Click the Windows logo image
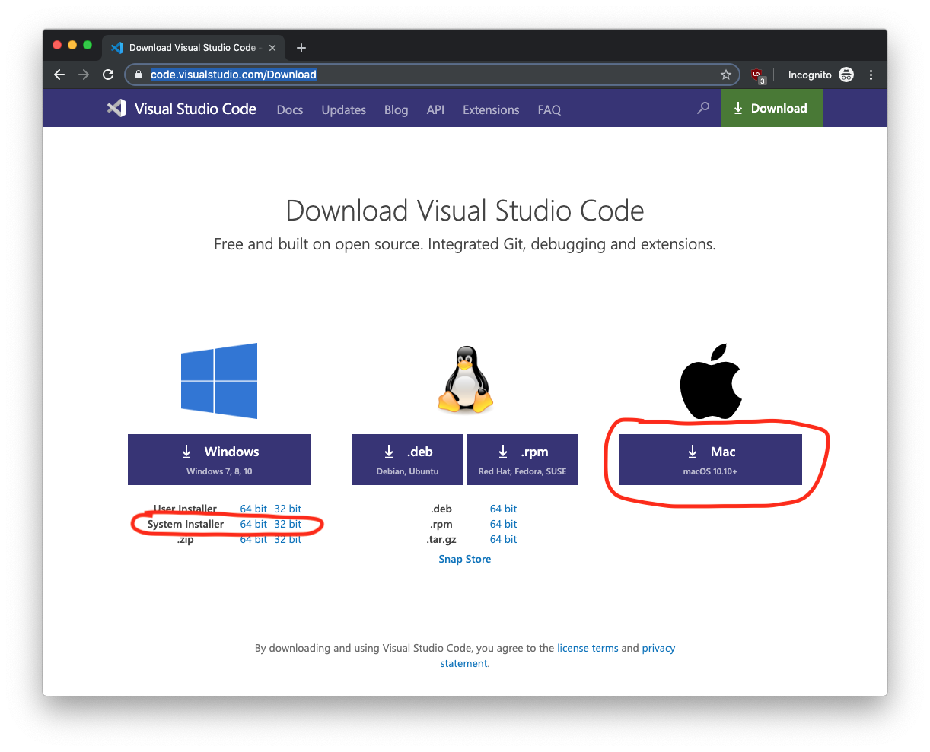930x752 pixels. tap(219, 381)
